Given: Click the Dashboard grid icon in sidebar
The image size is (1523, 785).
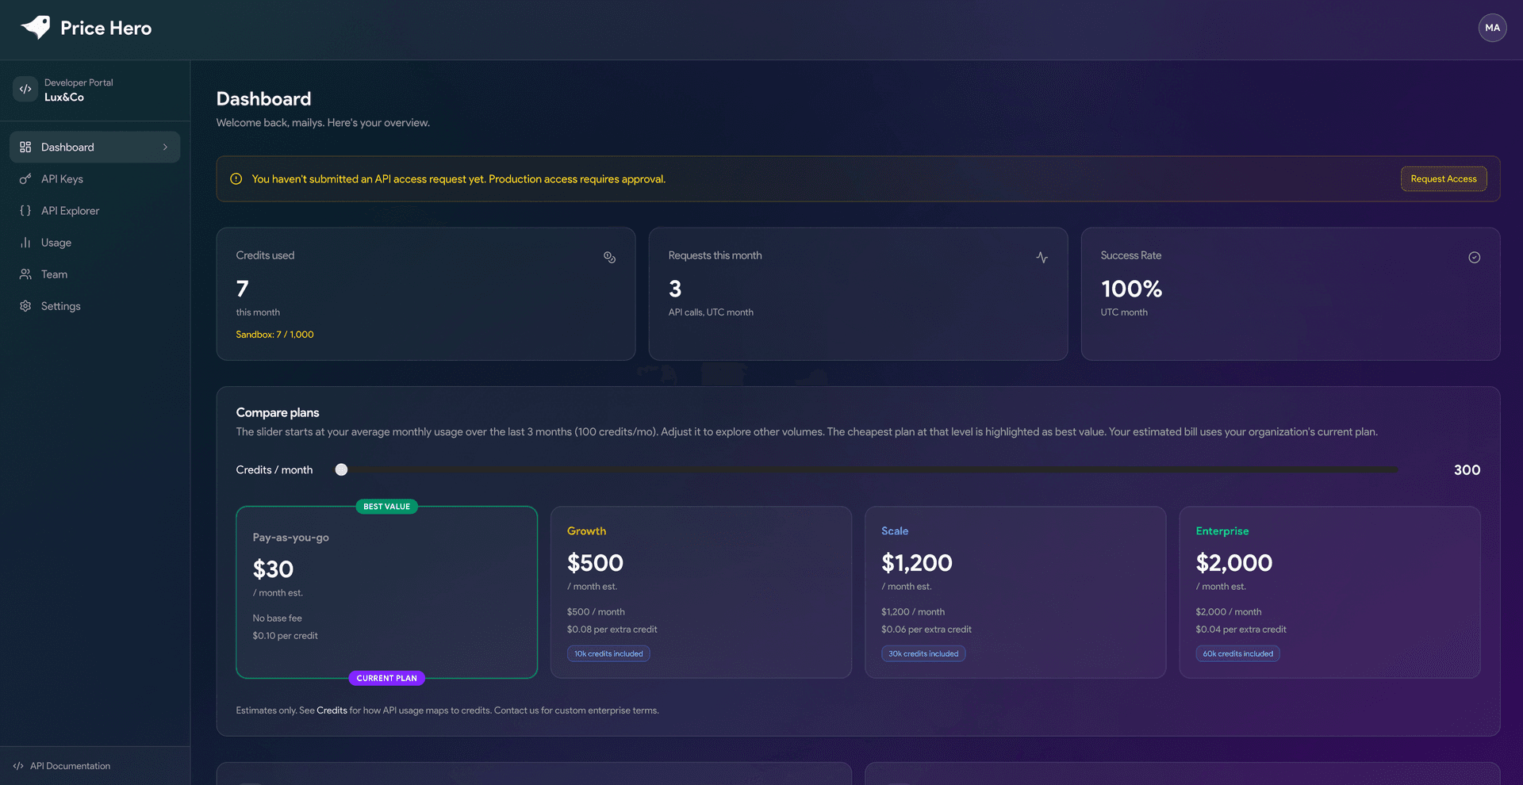Looking at the screenshot, I should click(25, 147).
